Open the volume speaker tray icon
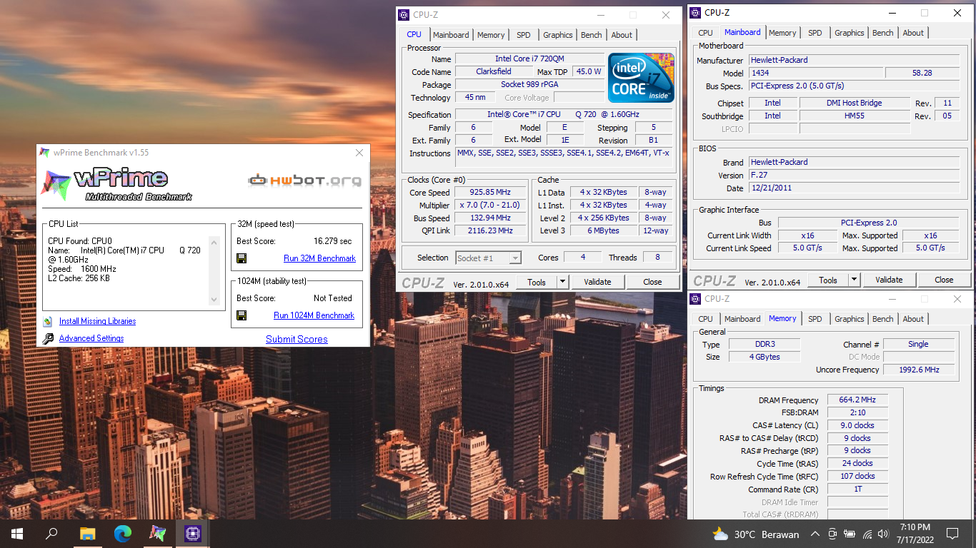 885,534
